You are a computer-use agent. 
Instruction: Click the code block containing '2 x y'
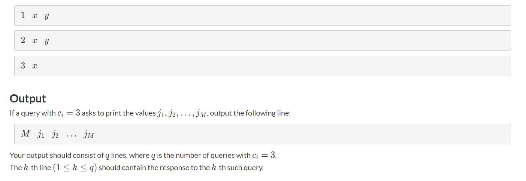point(262,41)
